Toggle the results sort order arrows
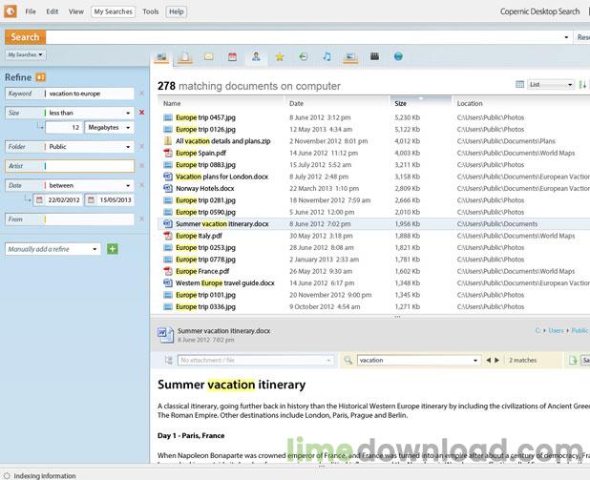Viewport: 590px width, 480px height. pyautogui.click(x=582, y=85)
